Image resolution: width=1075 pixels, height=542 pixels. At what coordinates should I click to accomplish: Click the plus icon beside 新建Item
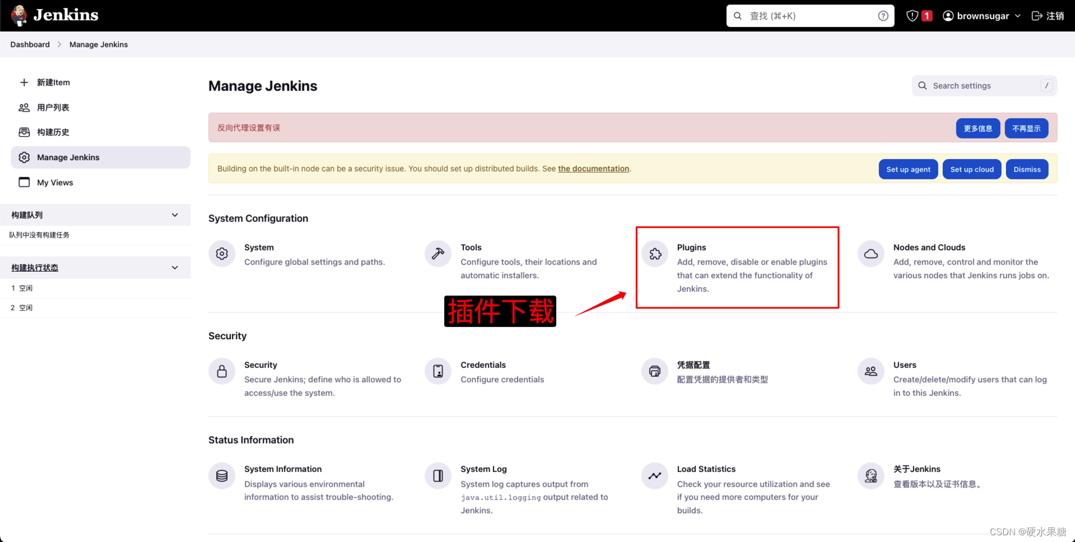click(x=24, y=82)
